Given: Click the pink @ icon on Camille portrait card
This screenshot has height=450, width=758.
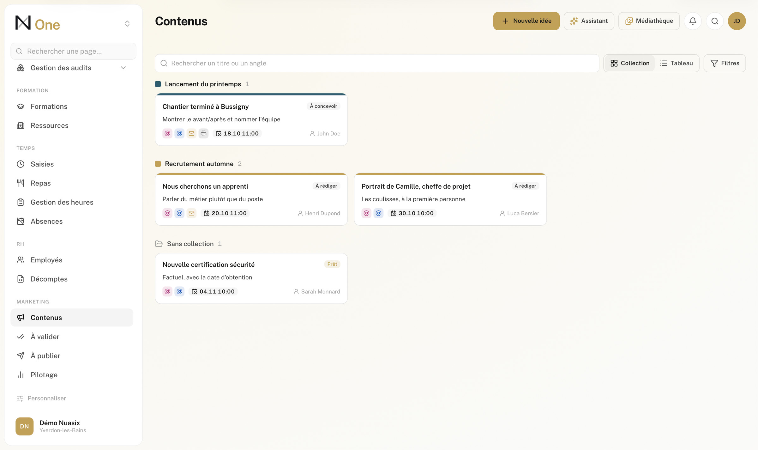Looking at the screenshot, I should 366,213.
